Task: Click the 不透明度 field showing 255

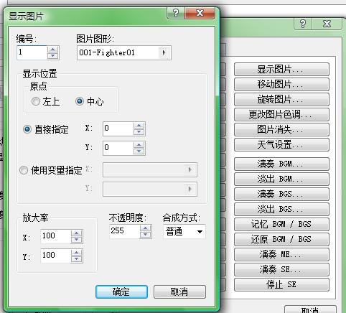Action: click(x=125, y=231)
